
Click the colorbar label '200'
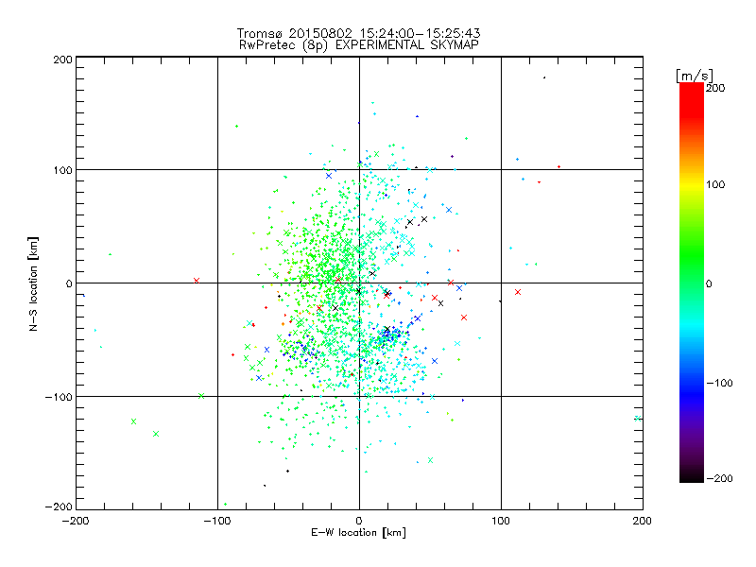pyautogui.click(x=715, y=88)
